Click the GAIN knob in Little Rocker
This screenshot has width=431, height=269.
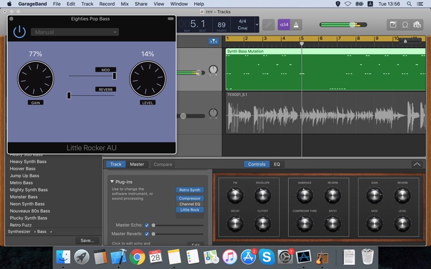36,79
